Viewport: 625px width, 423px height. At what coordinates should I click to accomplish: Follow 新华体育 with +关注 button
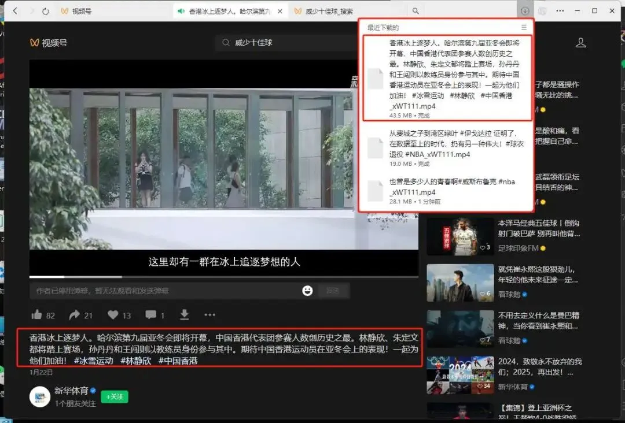tap(115, 397)
